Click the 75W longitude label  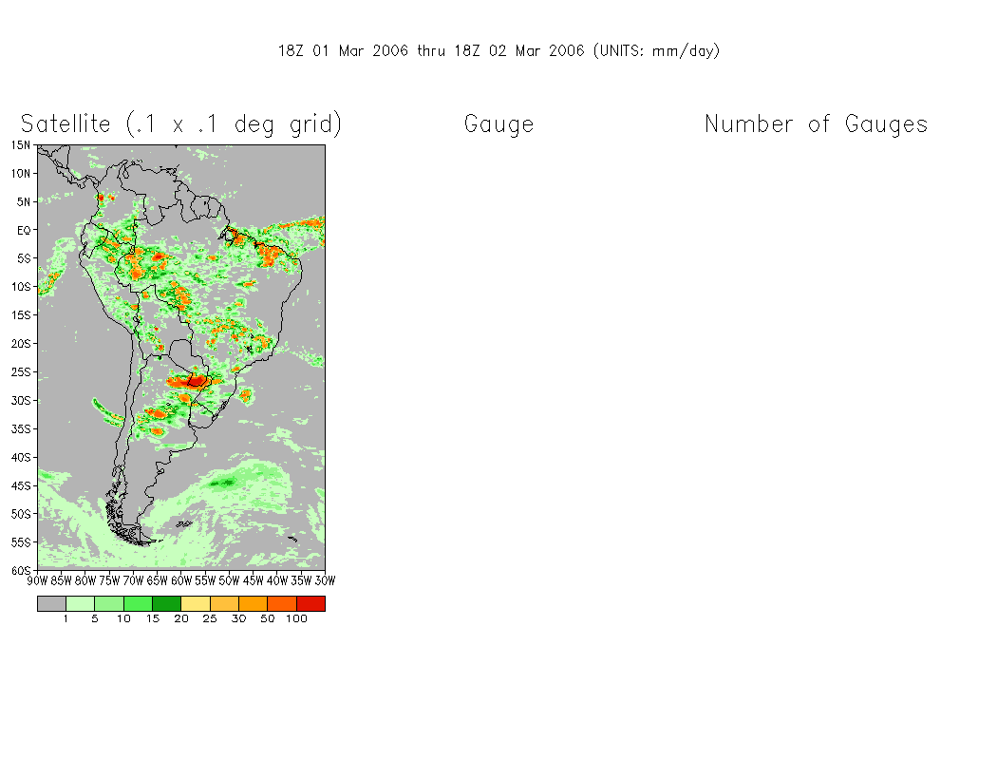(109, 580)
